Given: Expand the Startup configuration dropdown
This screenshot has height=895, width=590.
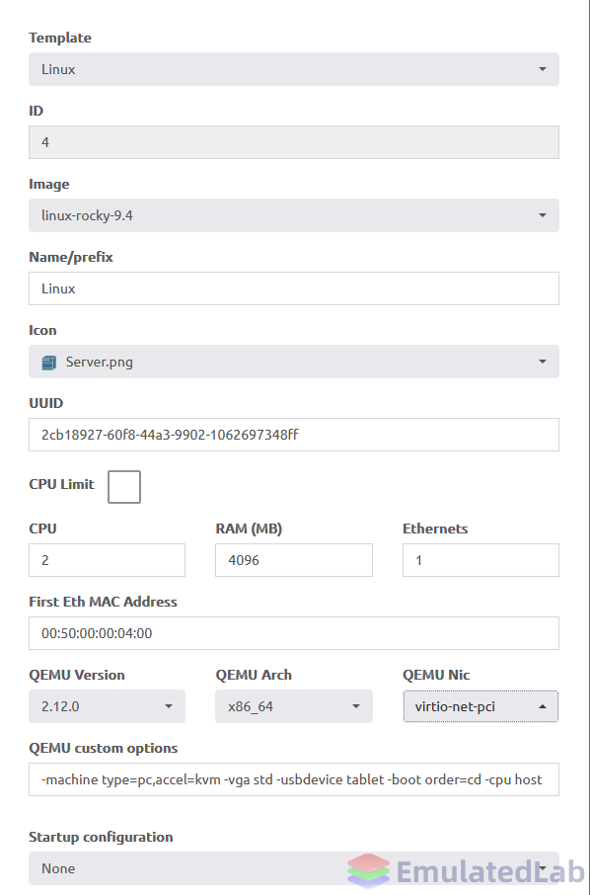Looking at the screenshot, I should pyautogui.click(x=294, y=868).
